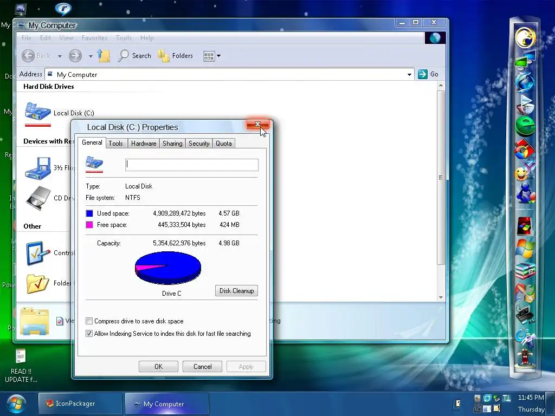Click the blue eye icon in system tray
Viewport: 555px width, 416px height.
pos(487,398)
